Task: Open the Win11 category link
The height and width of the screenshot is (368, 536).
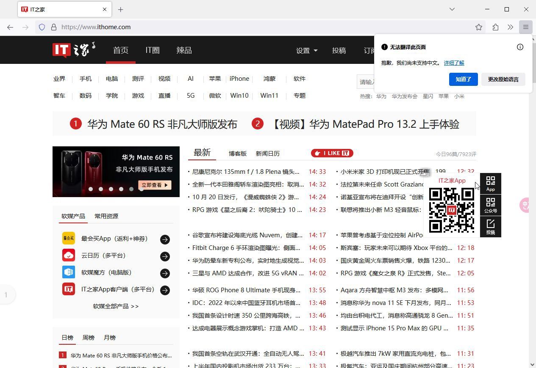Action: 269,96
